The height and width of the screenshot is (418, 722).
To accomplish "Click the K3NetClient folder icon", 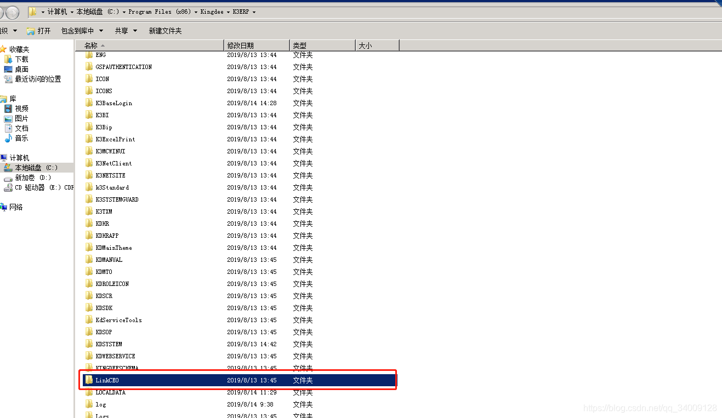I will tap(89, 163).
